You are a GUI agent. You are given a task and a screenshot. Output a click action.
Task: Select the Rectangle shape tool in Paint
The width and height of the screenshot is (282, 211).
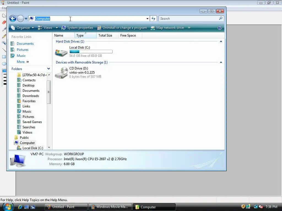(4, 57)
